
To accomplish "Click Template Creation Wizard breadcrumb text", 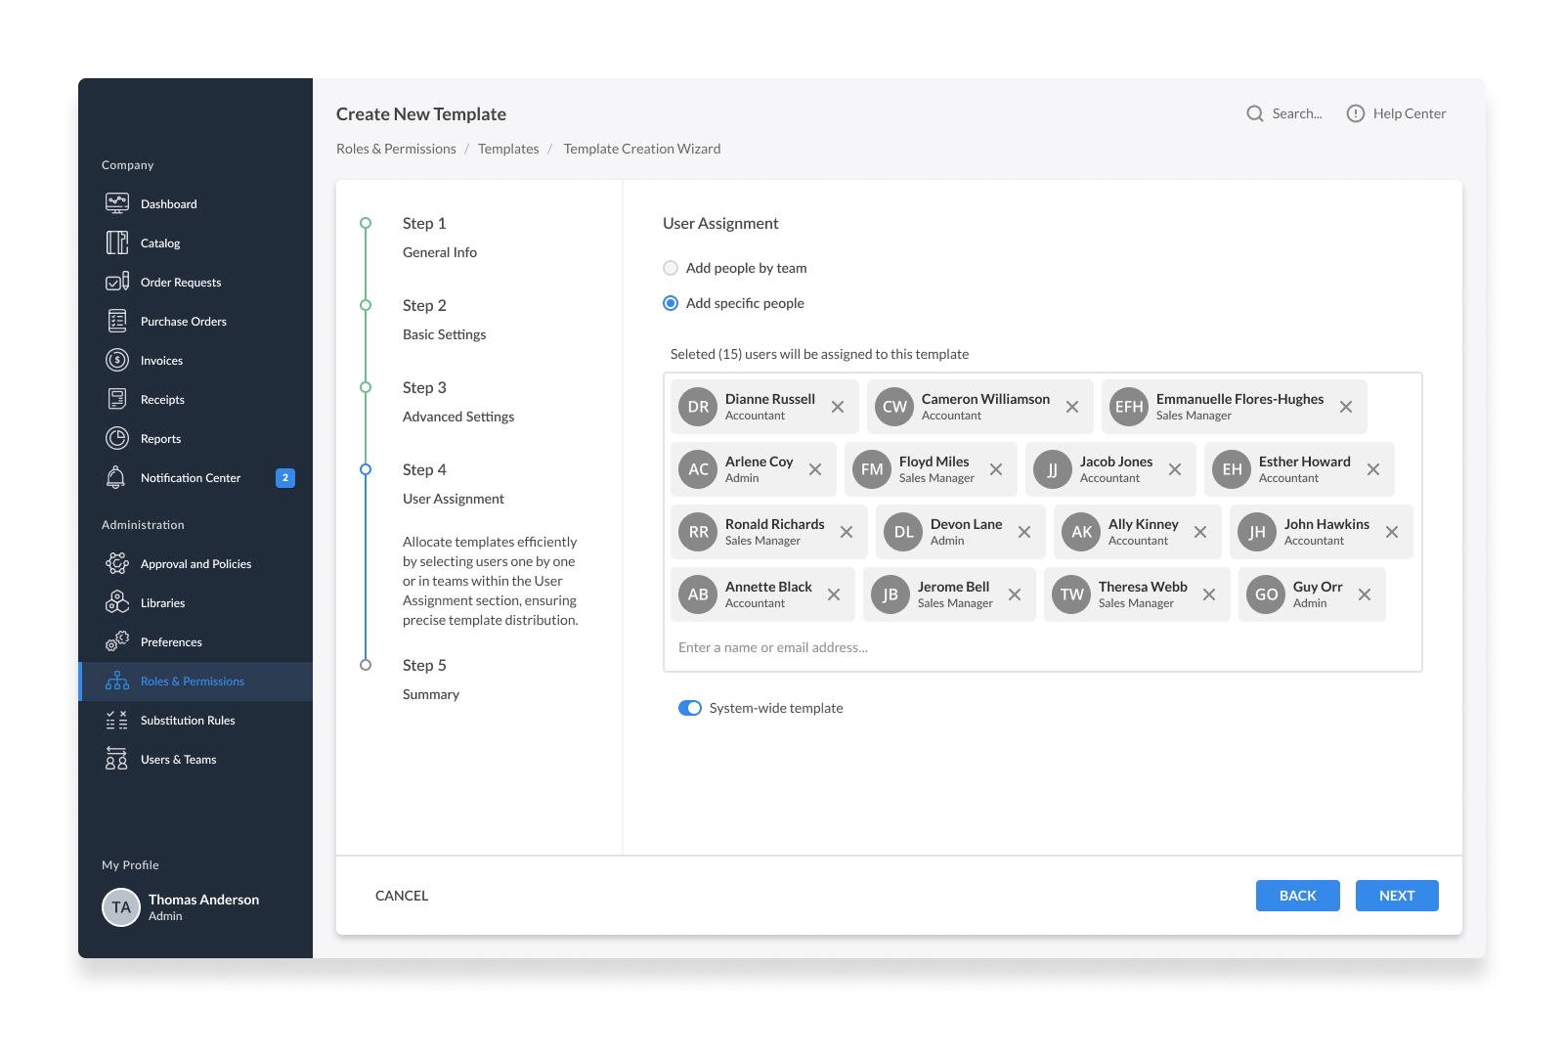I will 642,149.
